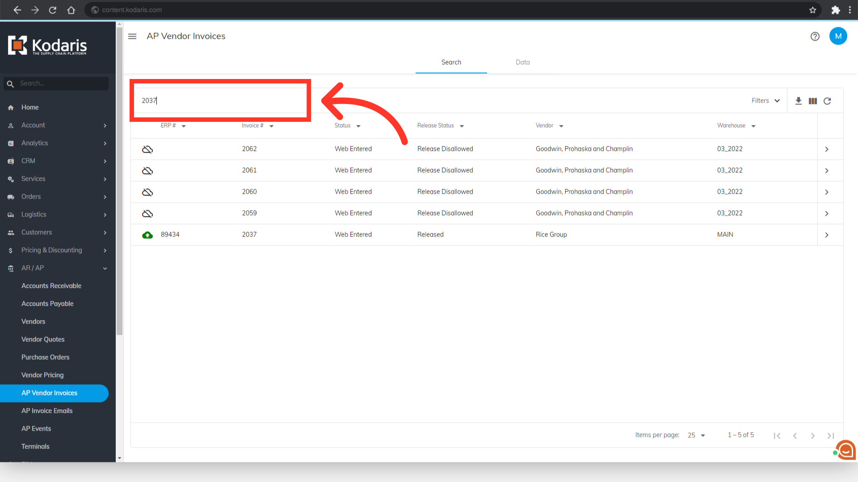Toggle the hamburger menu icon
The height and width of the screenshot is (482, 858).
coord(132,37)
